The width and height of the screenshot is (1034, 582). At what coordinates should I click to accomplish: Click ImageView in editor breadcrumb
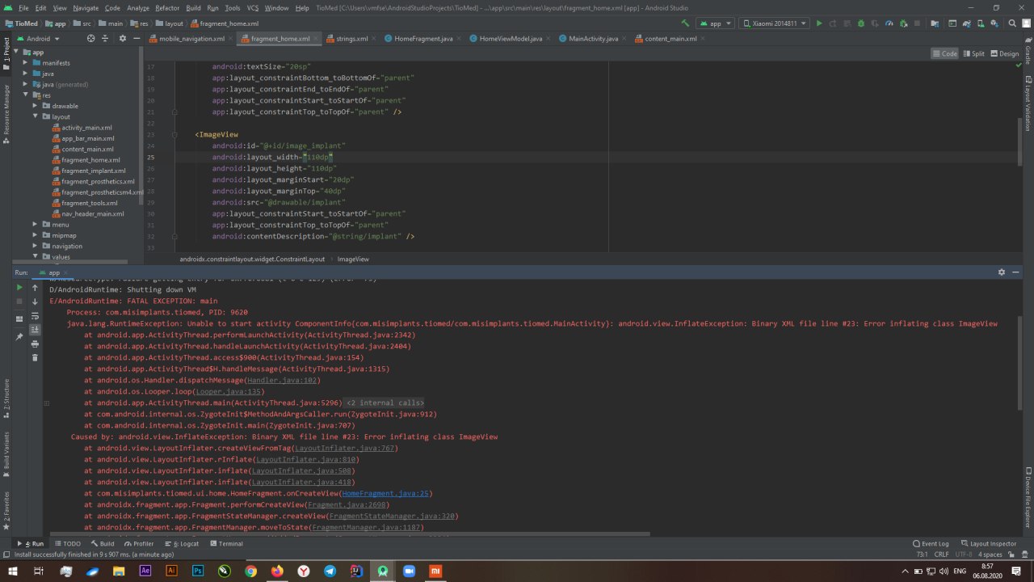tap(353, 259)
